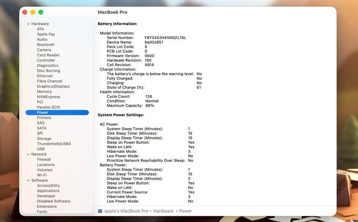Collapse the Network section chevron

(28, 154)
